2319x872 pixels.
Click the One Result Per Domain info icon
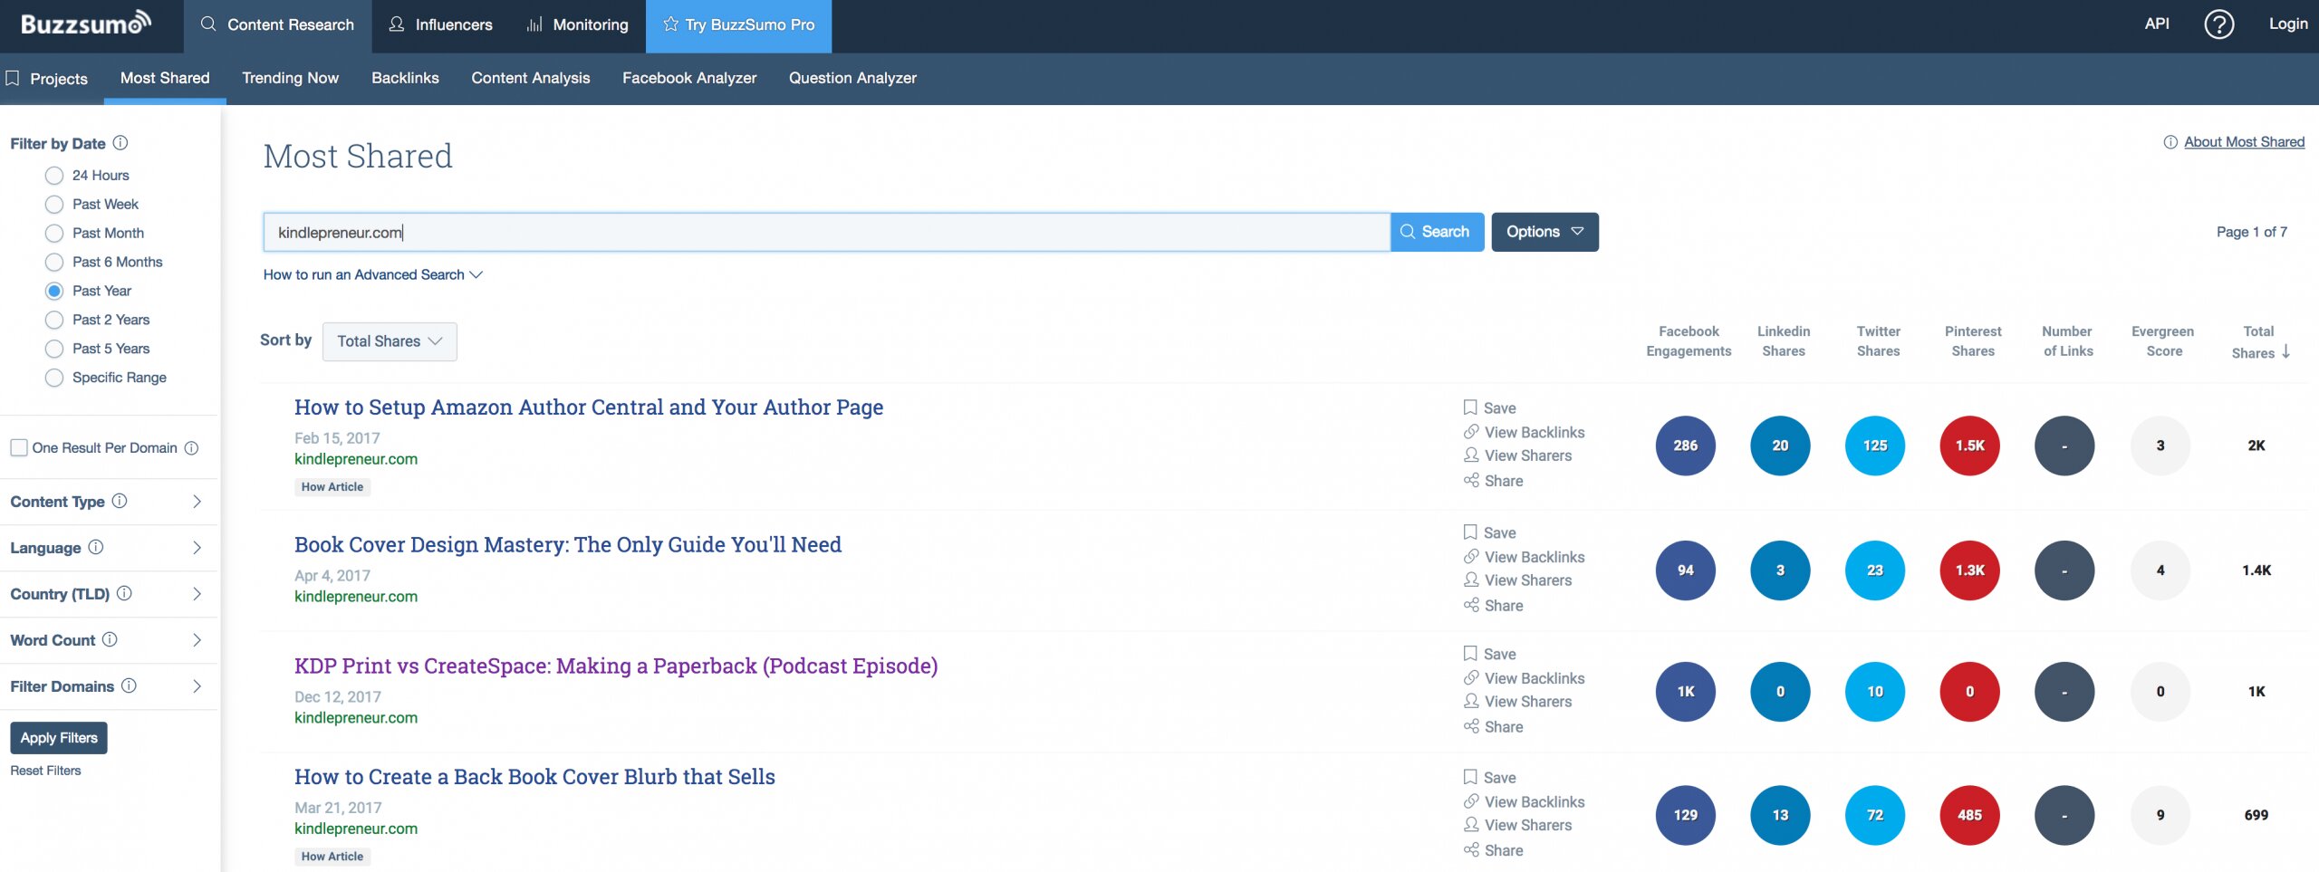[191, 448]
